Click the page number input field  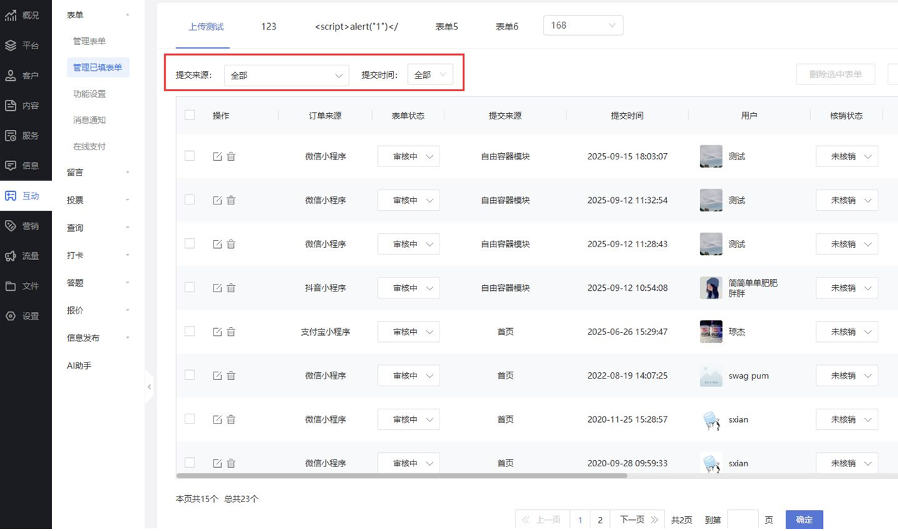pos(742,520)
